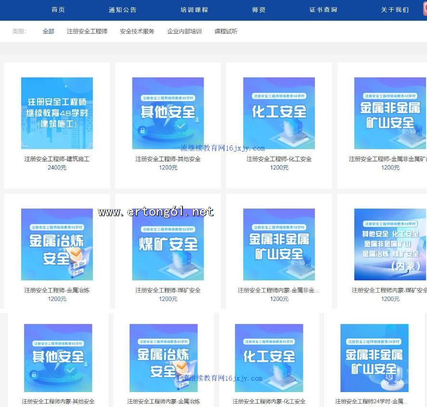The width and height of the screenshot is (427, 407).
Task: Open the 证书查询 page
Action: pos(323,10)
